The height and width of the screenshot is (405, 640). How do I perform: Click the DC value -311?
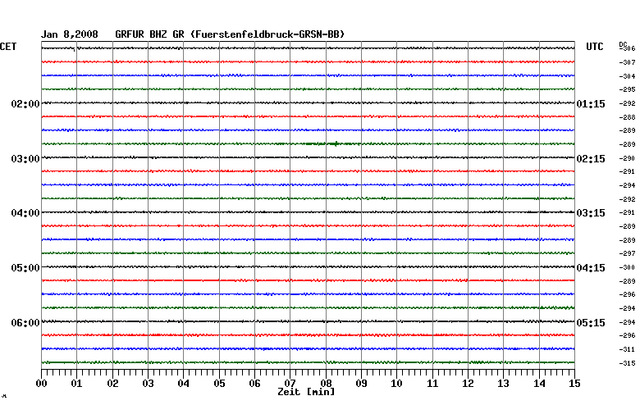pos(628,349)
